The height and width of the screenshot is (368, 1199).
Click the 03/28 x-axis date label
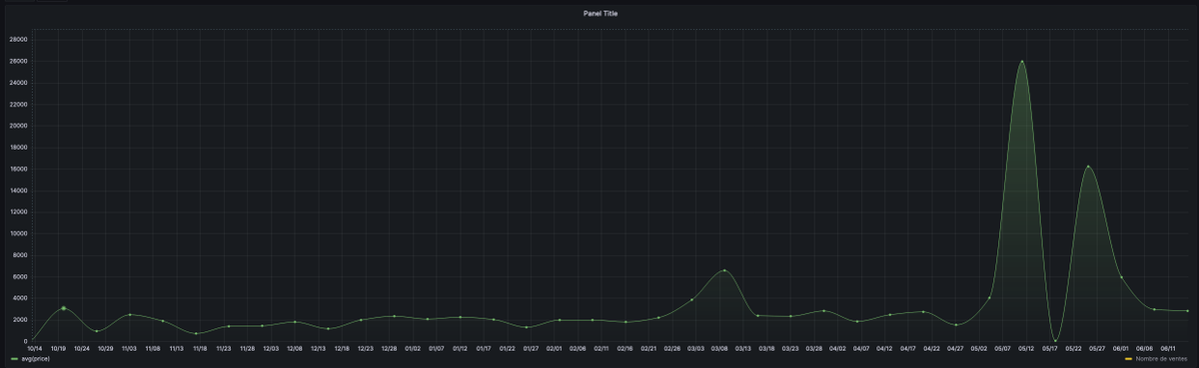click(814, 349)
